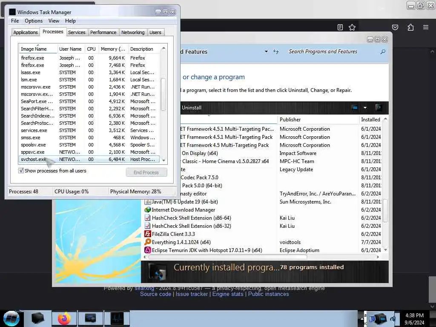Open Firefox reader view icon
Screen dimensions: 436x327
(x=340, y=27)
